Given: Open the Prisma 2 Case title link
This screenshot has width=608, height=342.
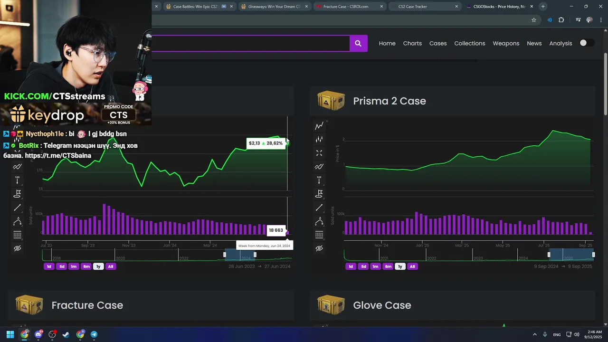Looking at the screenshot, I should coord(389,101).
